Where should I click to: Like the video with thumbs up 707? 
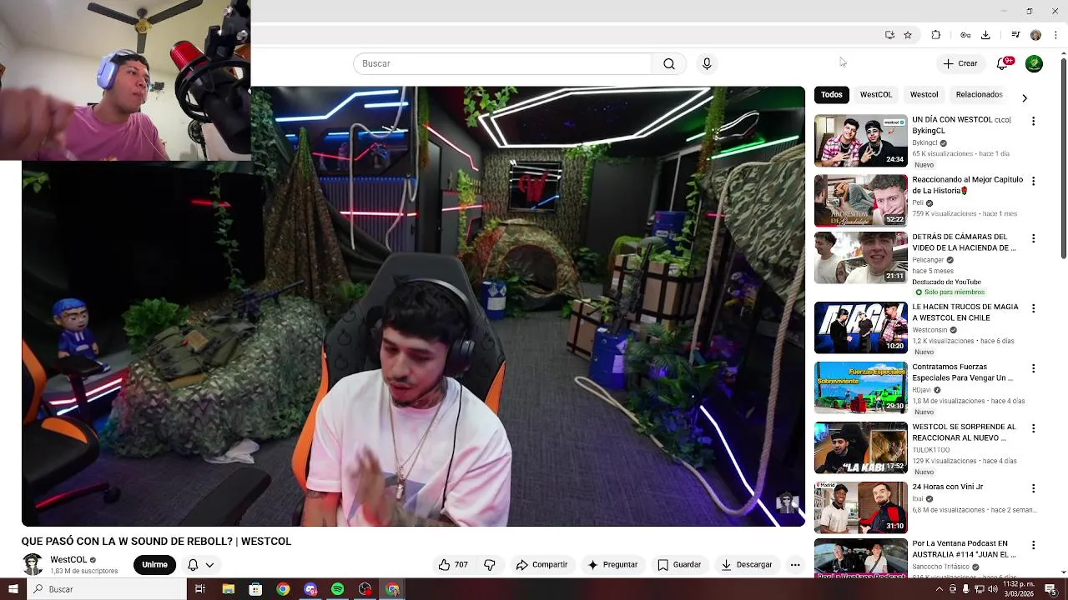coord(453,565)
